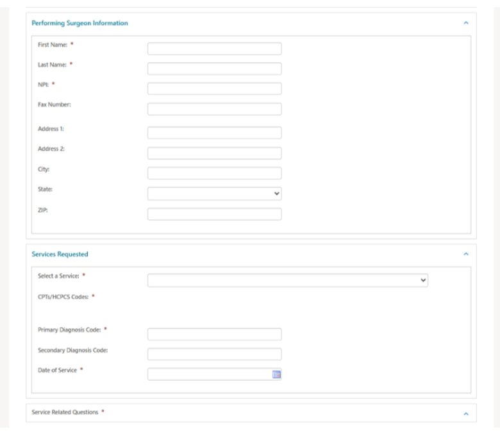Select the NPI input field
The height and width of the screenshot is (432, 500).
point(214,88)
